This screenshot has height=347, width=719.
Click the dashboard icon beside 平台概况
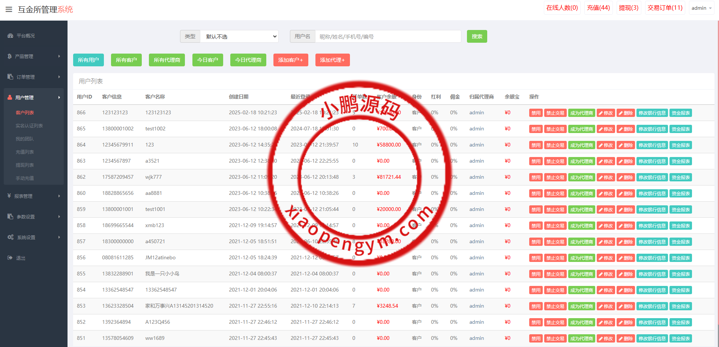click(10, 36)
